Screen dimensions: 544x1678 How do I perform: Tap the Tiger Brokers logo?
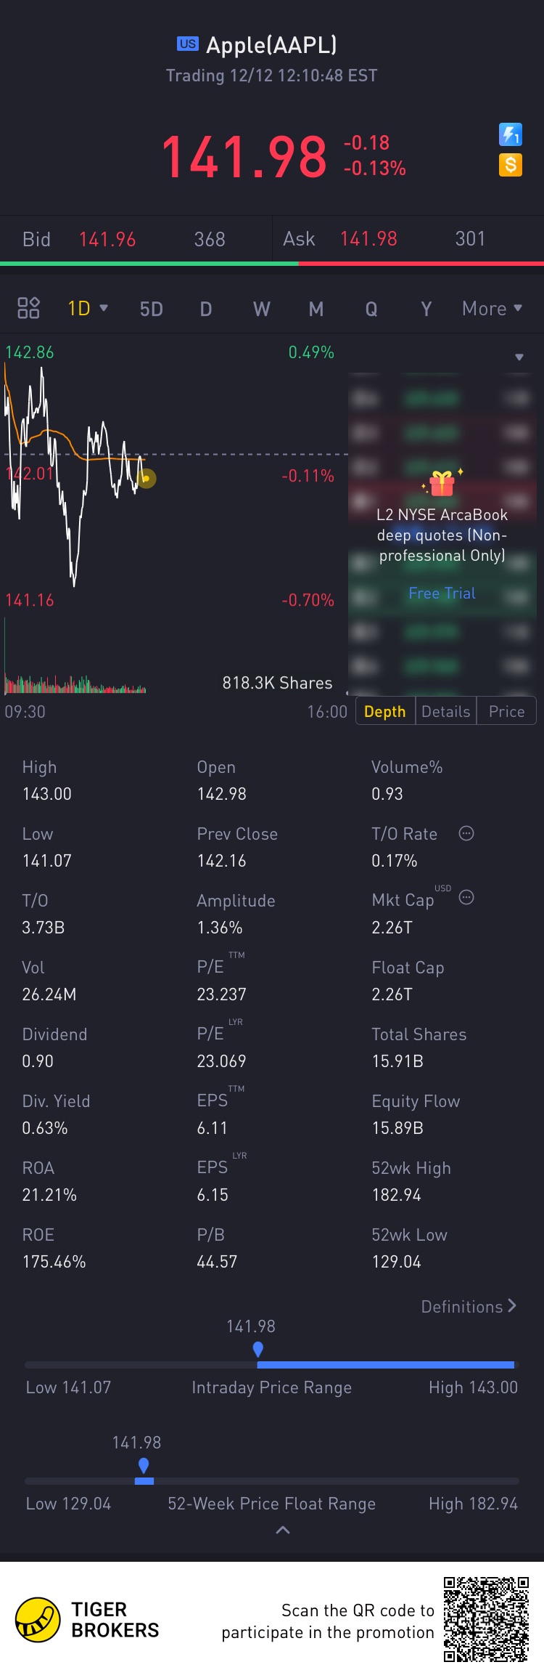(38, 1620)
